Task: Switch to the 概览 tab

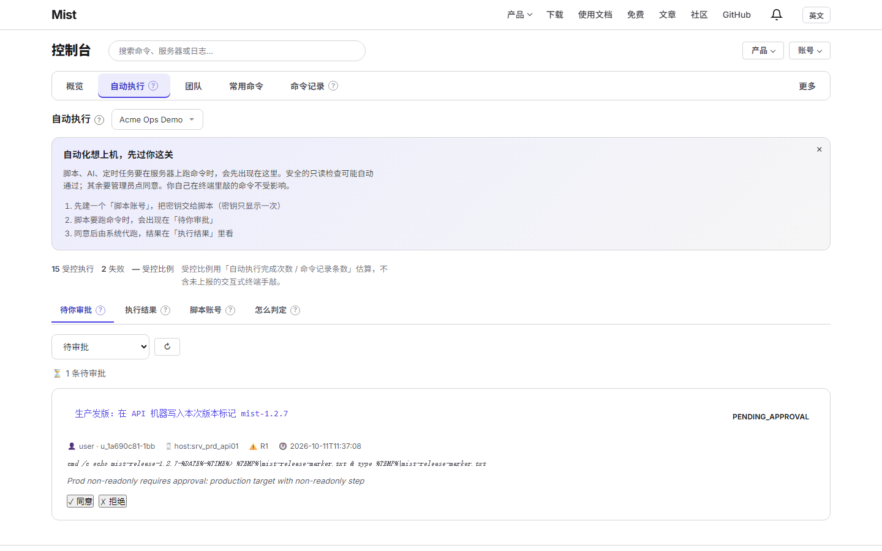Action: pyautogui.click(x=75, y=86)
